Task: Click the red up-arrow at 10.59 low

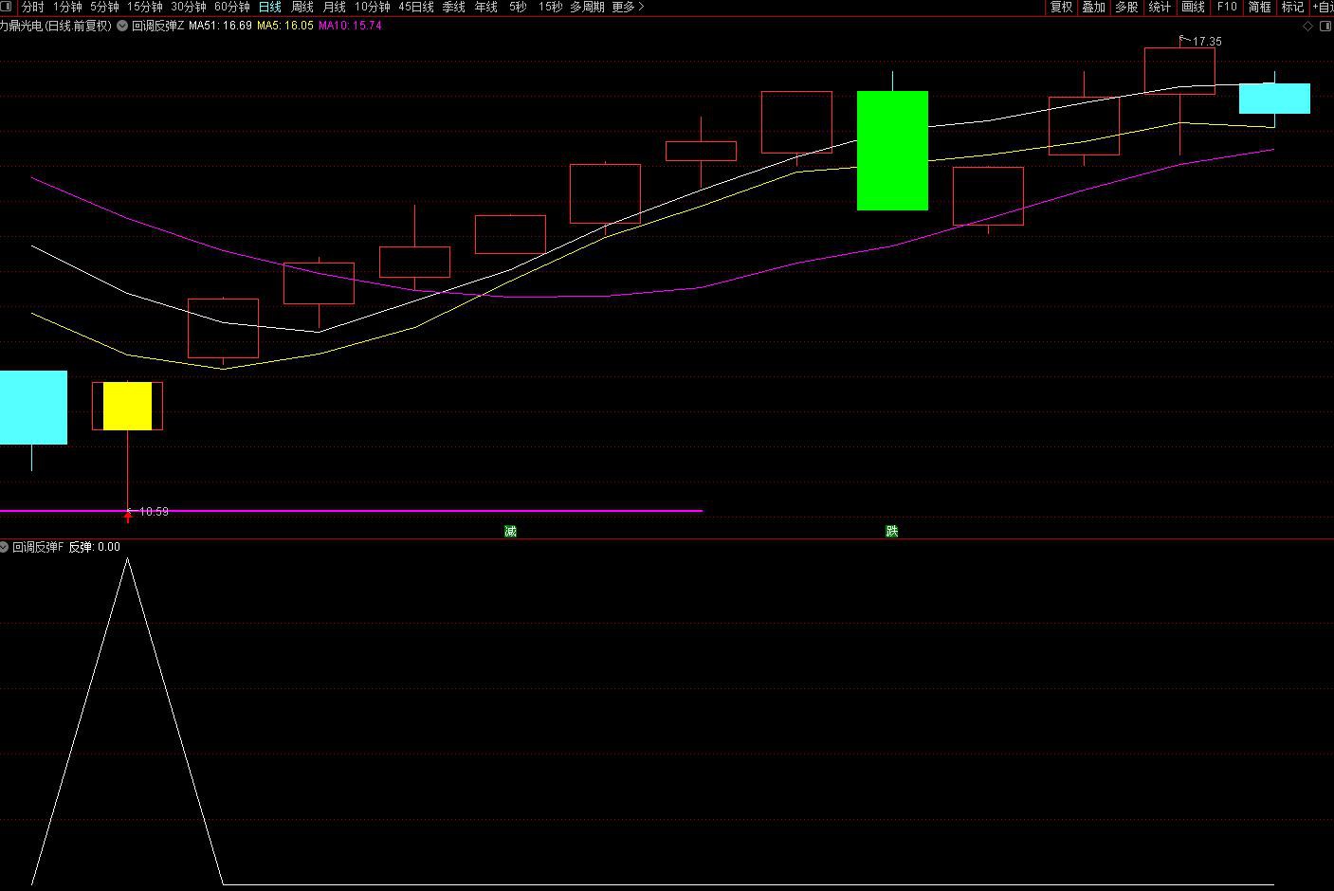Action: tap(128, 517)
